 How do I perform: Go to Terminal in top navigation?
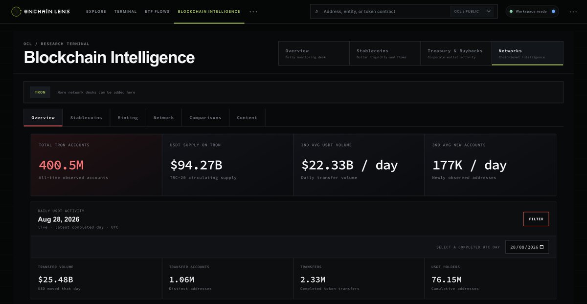(126, 11)
